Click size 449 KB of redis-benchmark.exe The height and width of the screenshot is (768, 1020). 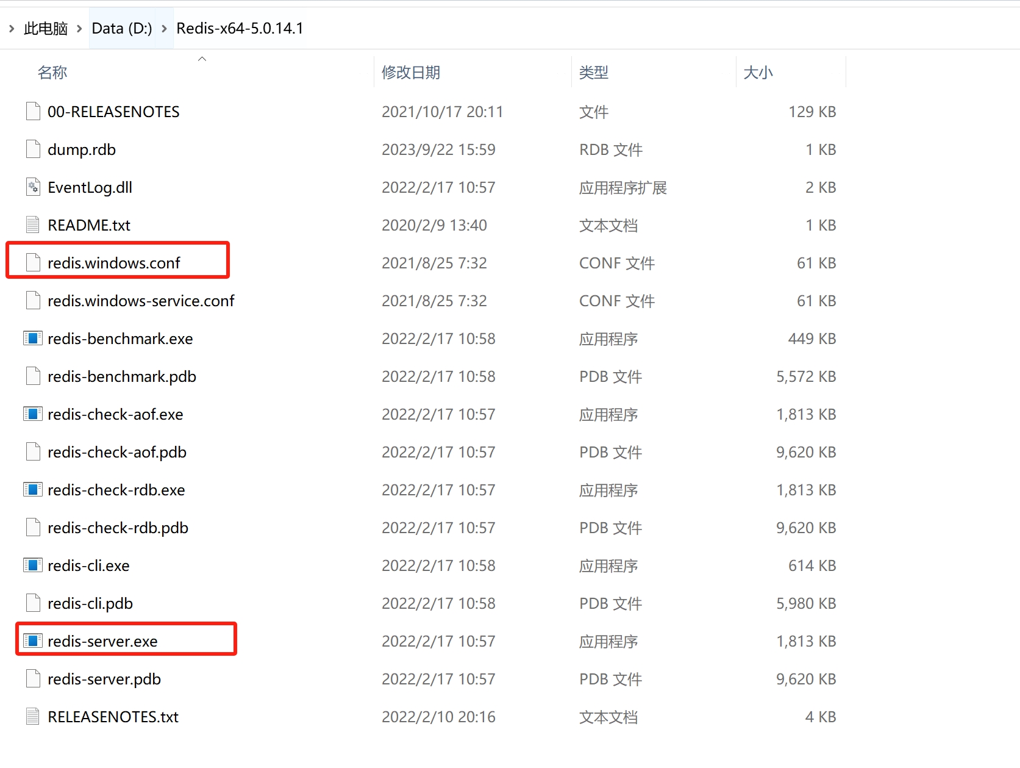pos(812,339)
